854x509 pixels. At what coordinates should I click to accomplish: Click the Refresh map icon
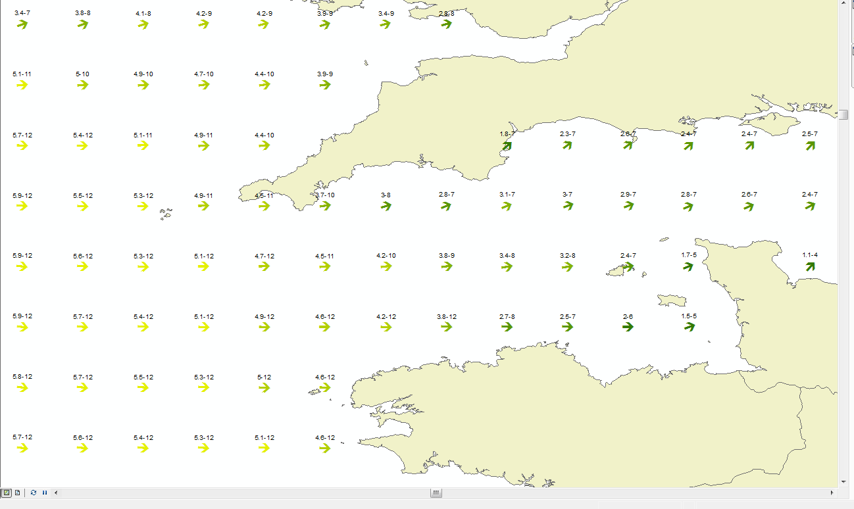34,493
